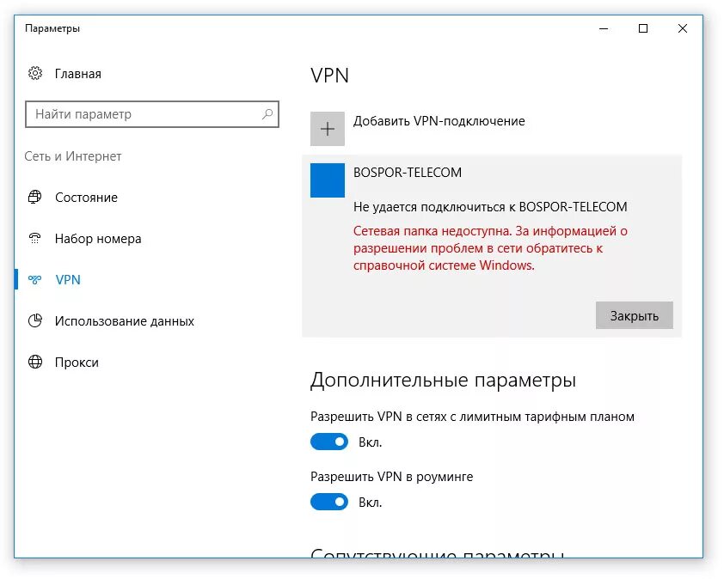Click the blue BOSPOR-TELECOM connection icon
Viewport: 724px width, 579px height.
(x=327, y=180)
